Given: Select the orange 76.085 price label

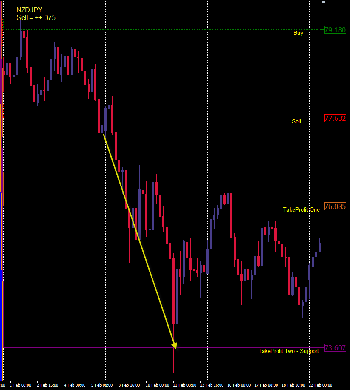Looking at the screenshot, I should (x=335, y=206).
